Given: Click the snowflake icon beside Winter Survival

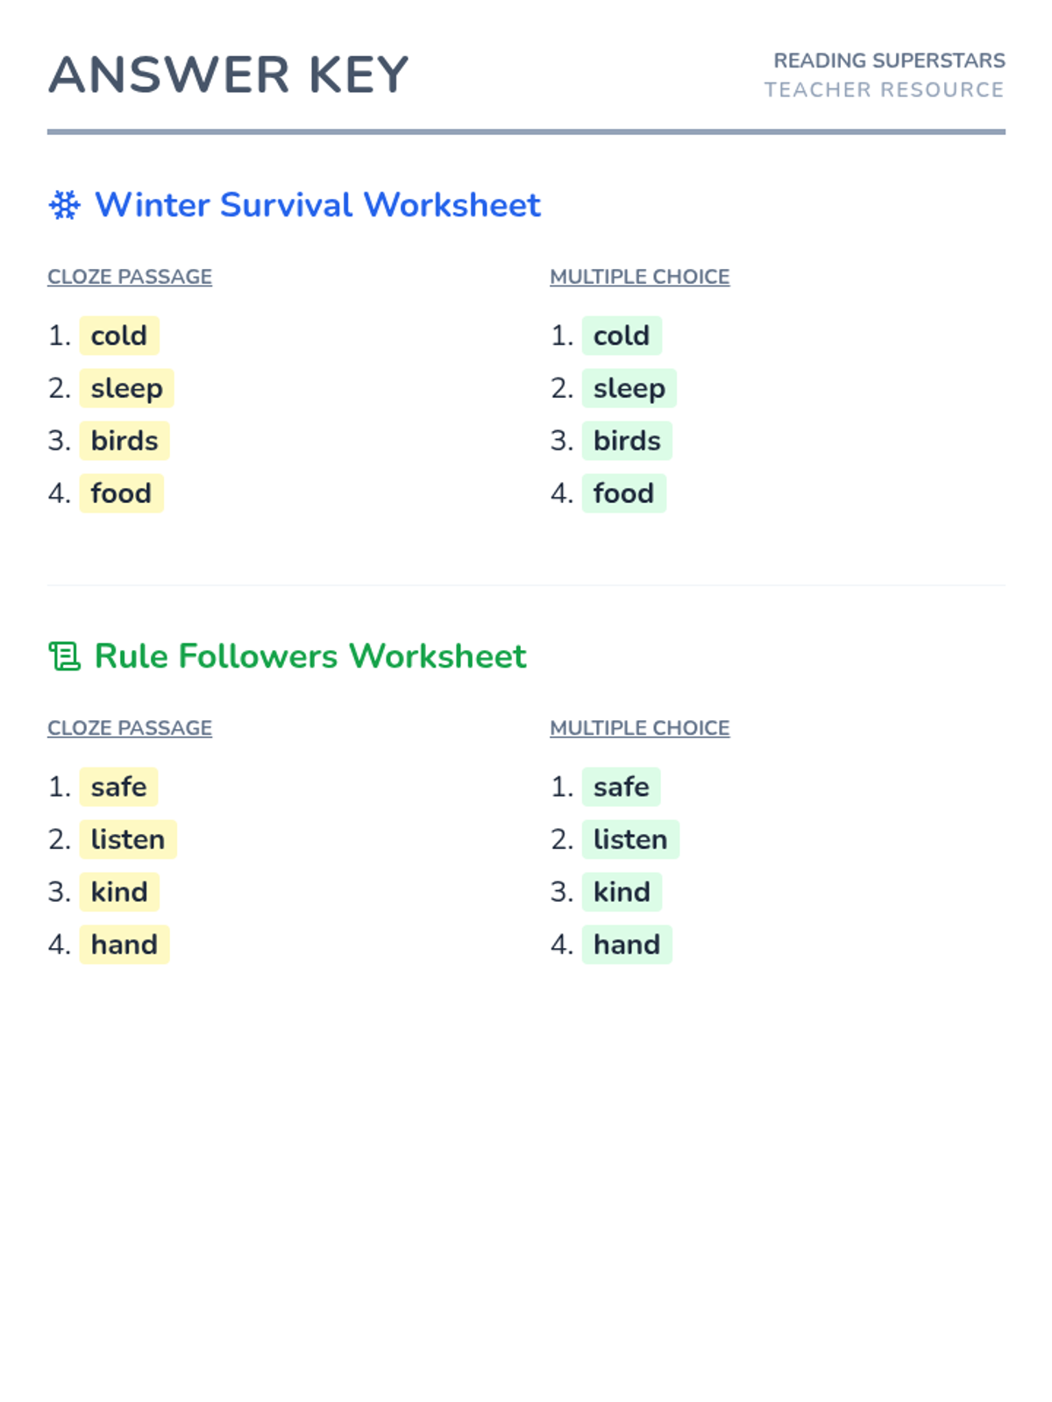Looking at the screenshot, I should coord(65,205).
